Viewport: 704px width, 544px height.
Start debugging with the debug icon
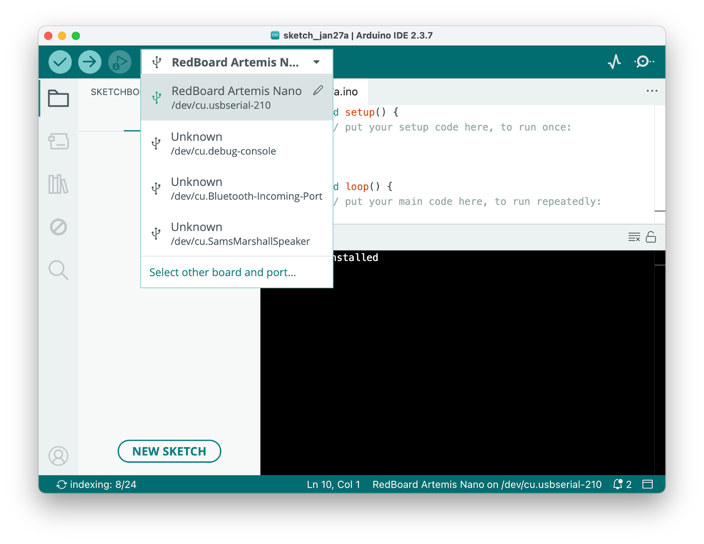pos(119,62)
